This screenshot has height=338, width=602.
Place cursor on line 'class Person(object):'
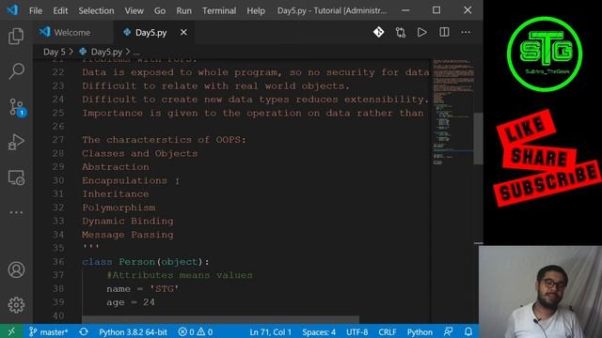146,262
